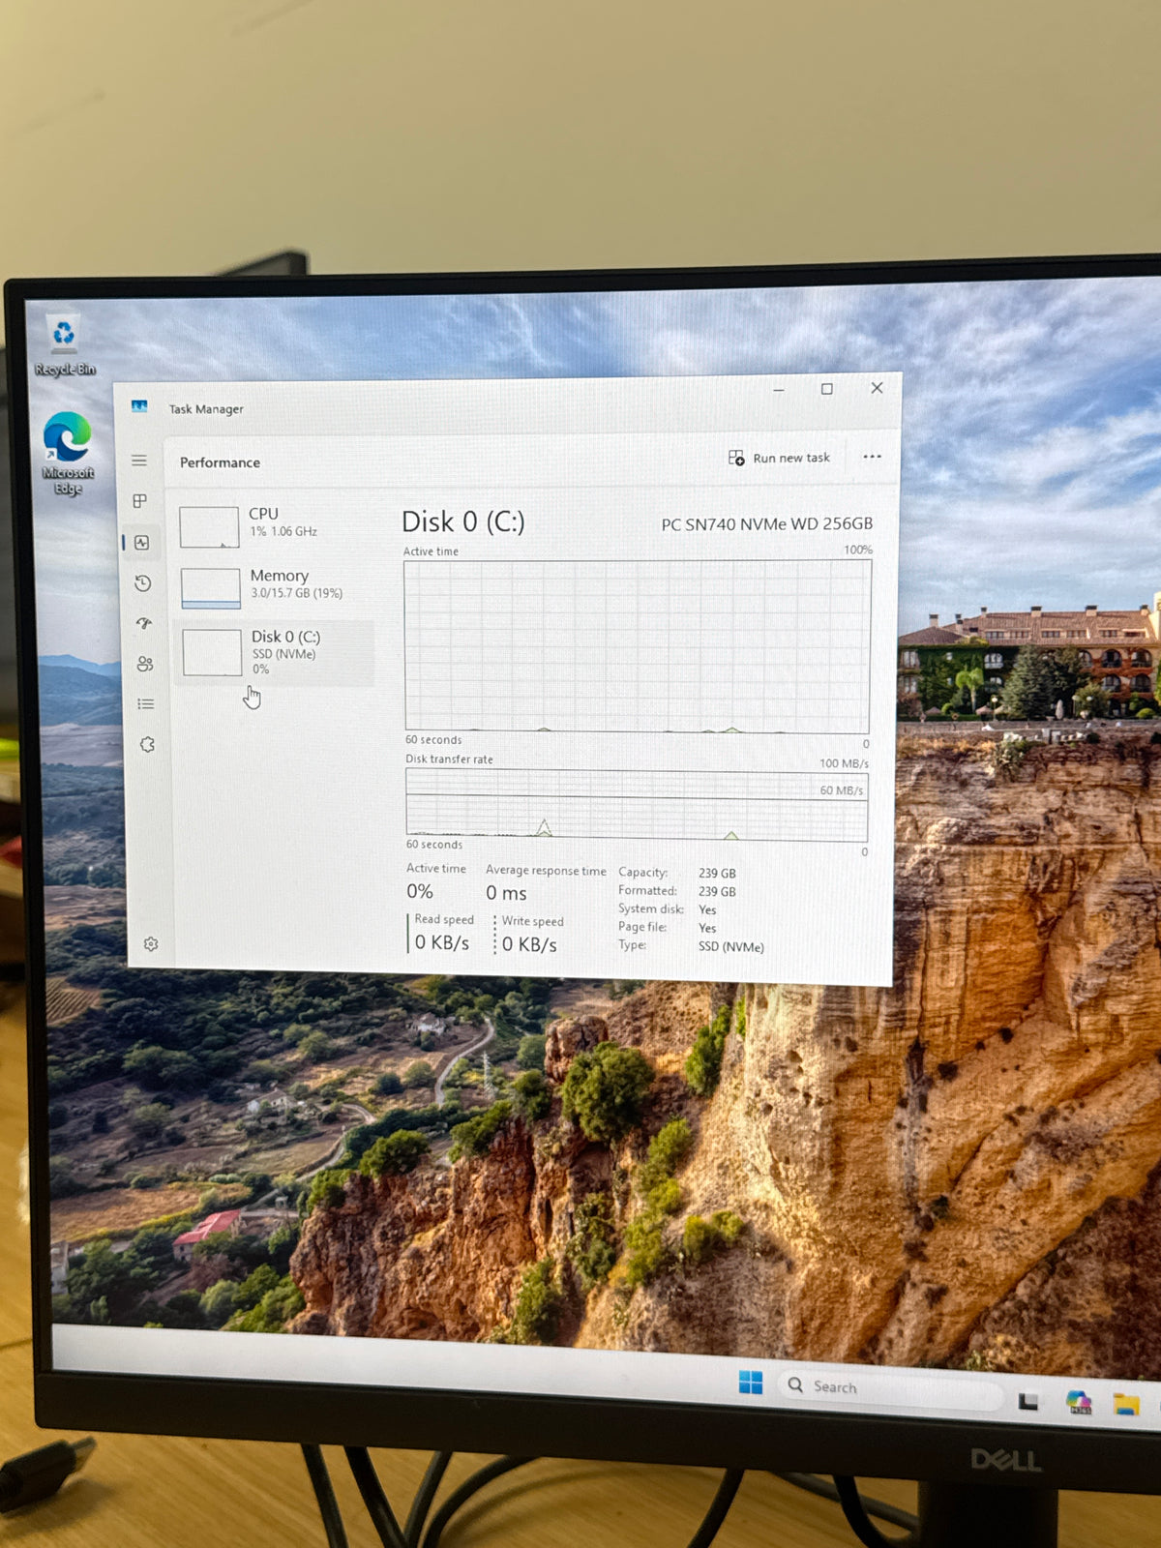
Task: Click the Run new task button
Action: coord(779,458)
